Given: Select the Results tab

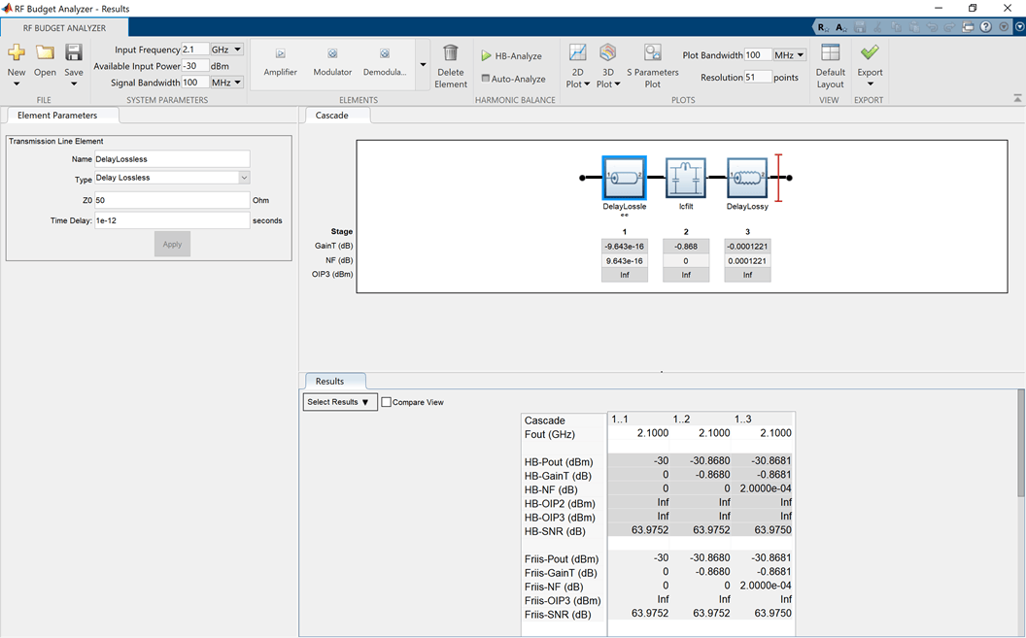Looking at the screenshot, I should pos(329,381).
